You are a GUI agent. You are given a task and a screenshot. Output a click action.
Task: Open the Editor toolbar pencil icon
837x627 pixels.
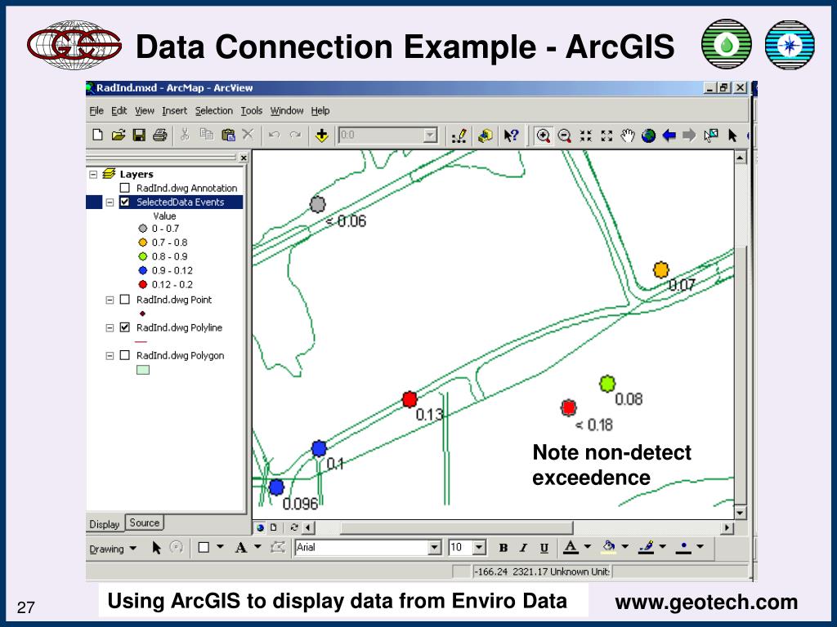click(x=459, y=136)
